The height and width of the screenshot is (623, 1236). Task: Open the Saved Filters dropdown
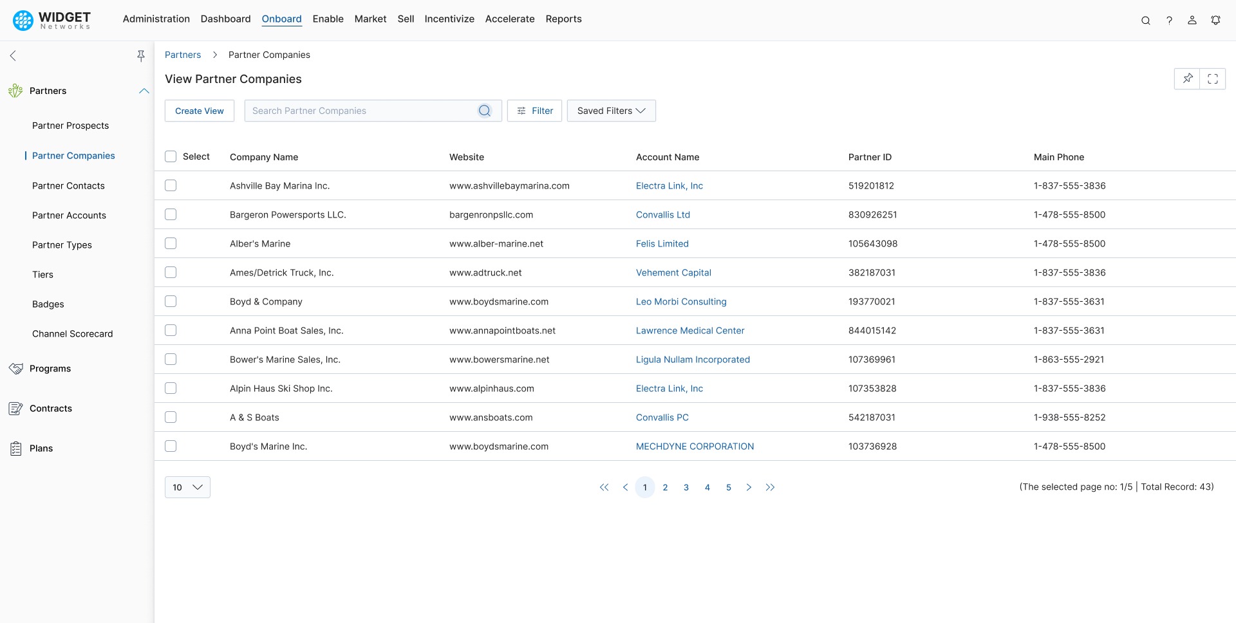(x=611, y=111)
